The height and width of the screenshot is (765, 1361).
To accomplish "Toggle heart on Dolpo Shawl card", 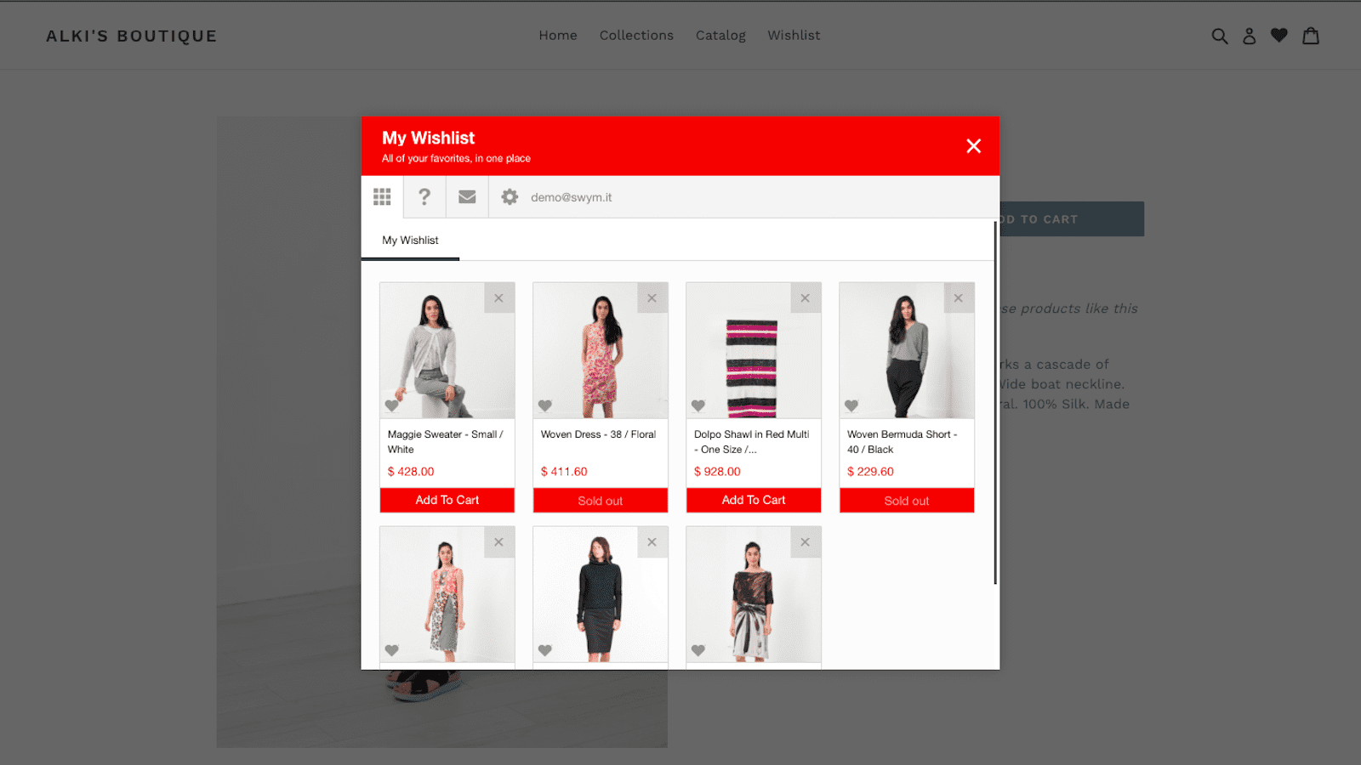I will pyautogui.click(x=698, y=406).
